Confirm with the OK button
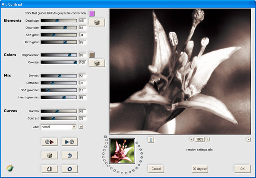 pyautogui.click(x=242, y=169)
